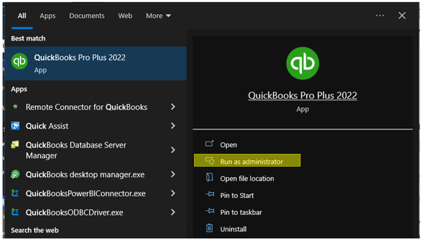The width and height of the screenshot is (422, 241).
Task: Select Open in the app actions
Action: 229,145
